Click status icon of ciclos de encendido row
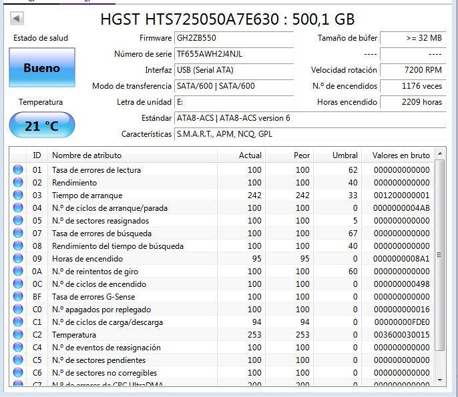458x397 pixels. 18,284
